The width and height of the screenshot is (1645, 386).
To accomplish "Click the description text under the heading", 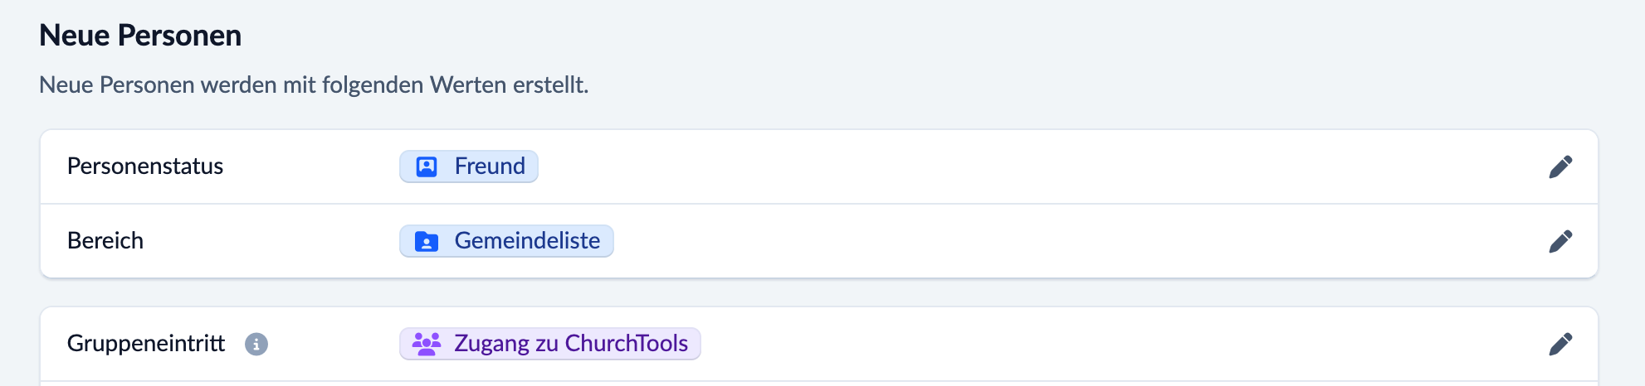I will pos(314,85).
